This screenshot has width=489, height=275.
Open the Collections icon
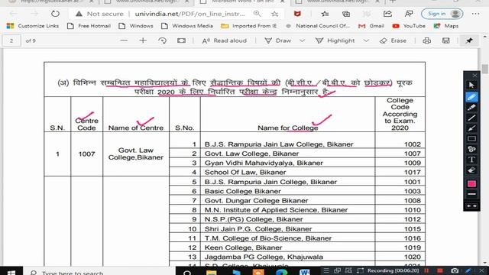point(346,14)
